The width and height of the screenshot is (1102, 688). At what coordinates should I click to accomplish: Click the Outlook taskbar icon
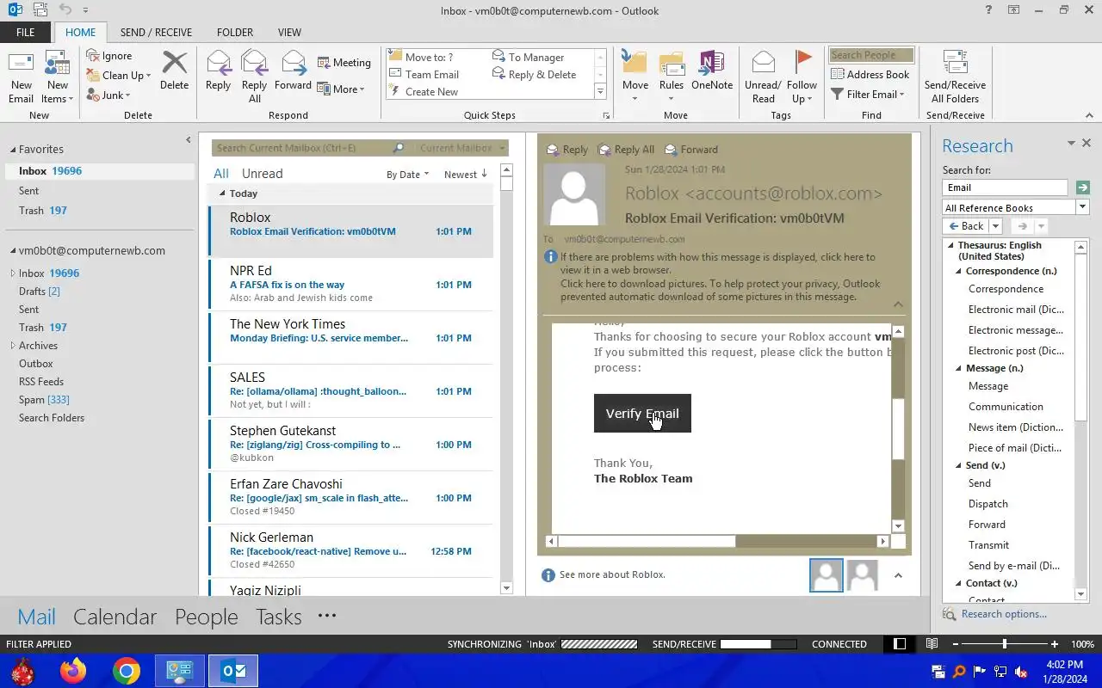[x=233, y=671]
